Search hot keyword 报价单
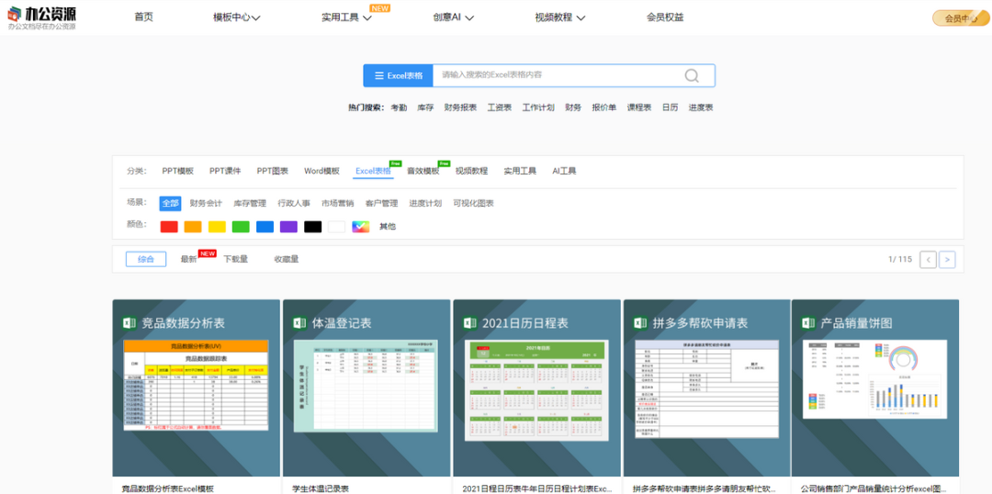 [x=604, y=107]
